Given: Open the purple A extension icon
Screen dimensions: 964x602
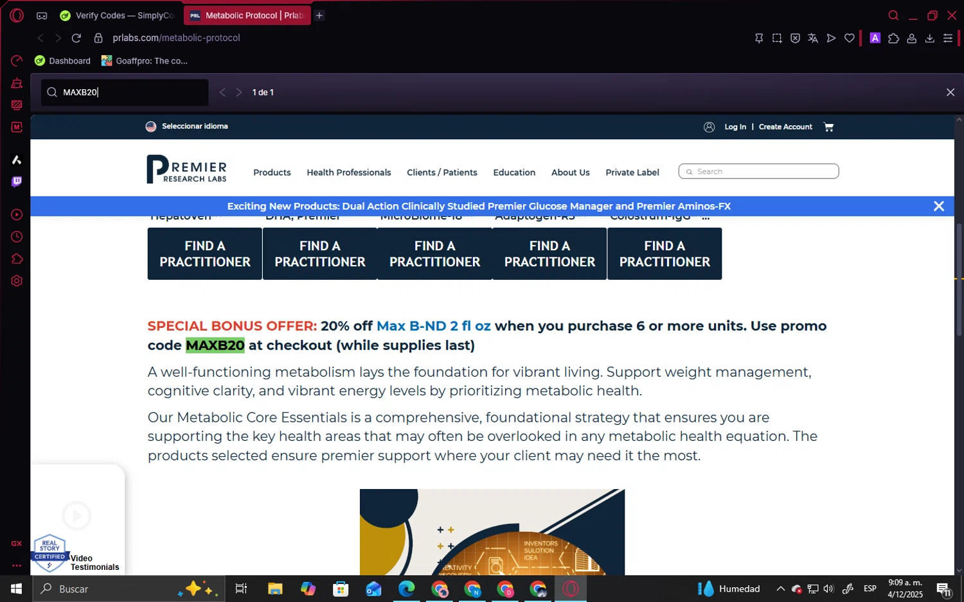Looking at the screenshot, I should point(875,38).
